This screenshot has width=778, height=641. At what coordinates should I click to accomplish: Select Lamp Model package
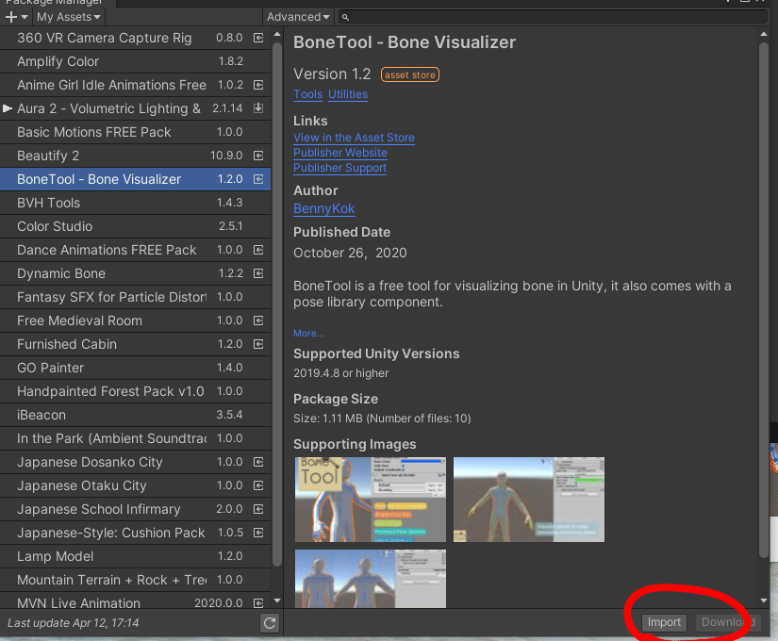[135, 556]
